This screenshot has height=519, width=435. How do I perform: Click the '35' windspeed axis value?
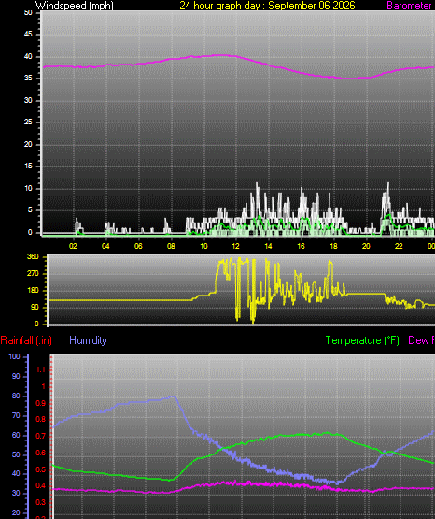(28, 79)
